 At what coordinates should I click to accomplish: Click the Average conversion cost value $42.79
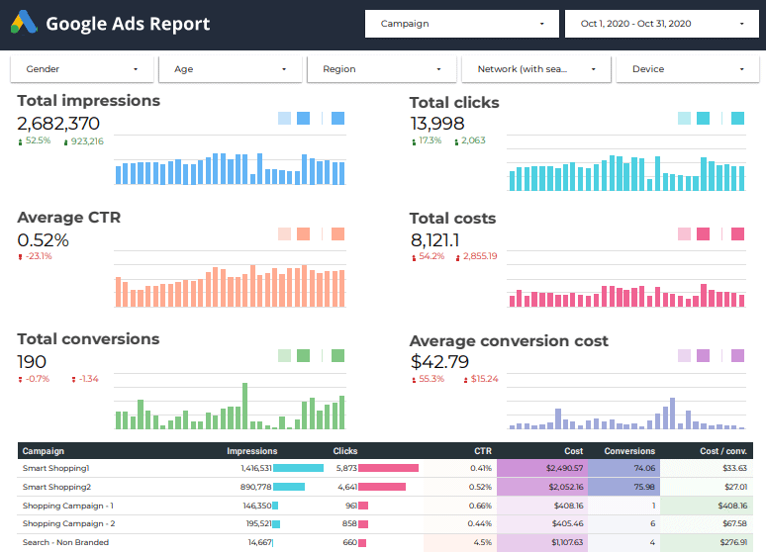[439, 362]
